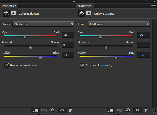Clip adjustment to layer in left panel
This screenshot has height=115, width=157.
point(35,110)
